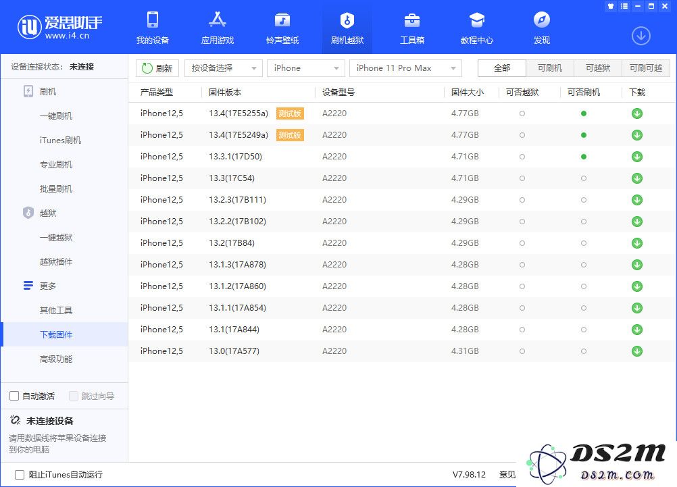The image size is (677, 487).
Task: Open 批量刷机 in sidebar
Action: point(56,188)
